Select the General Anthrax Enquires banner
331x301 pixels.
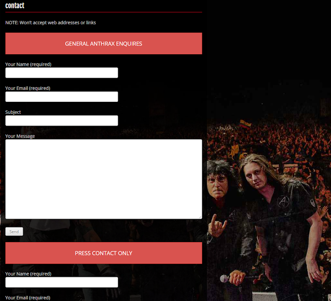coord(103,43)
